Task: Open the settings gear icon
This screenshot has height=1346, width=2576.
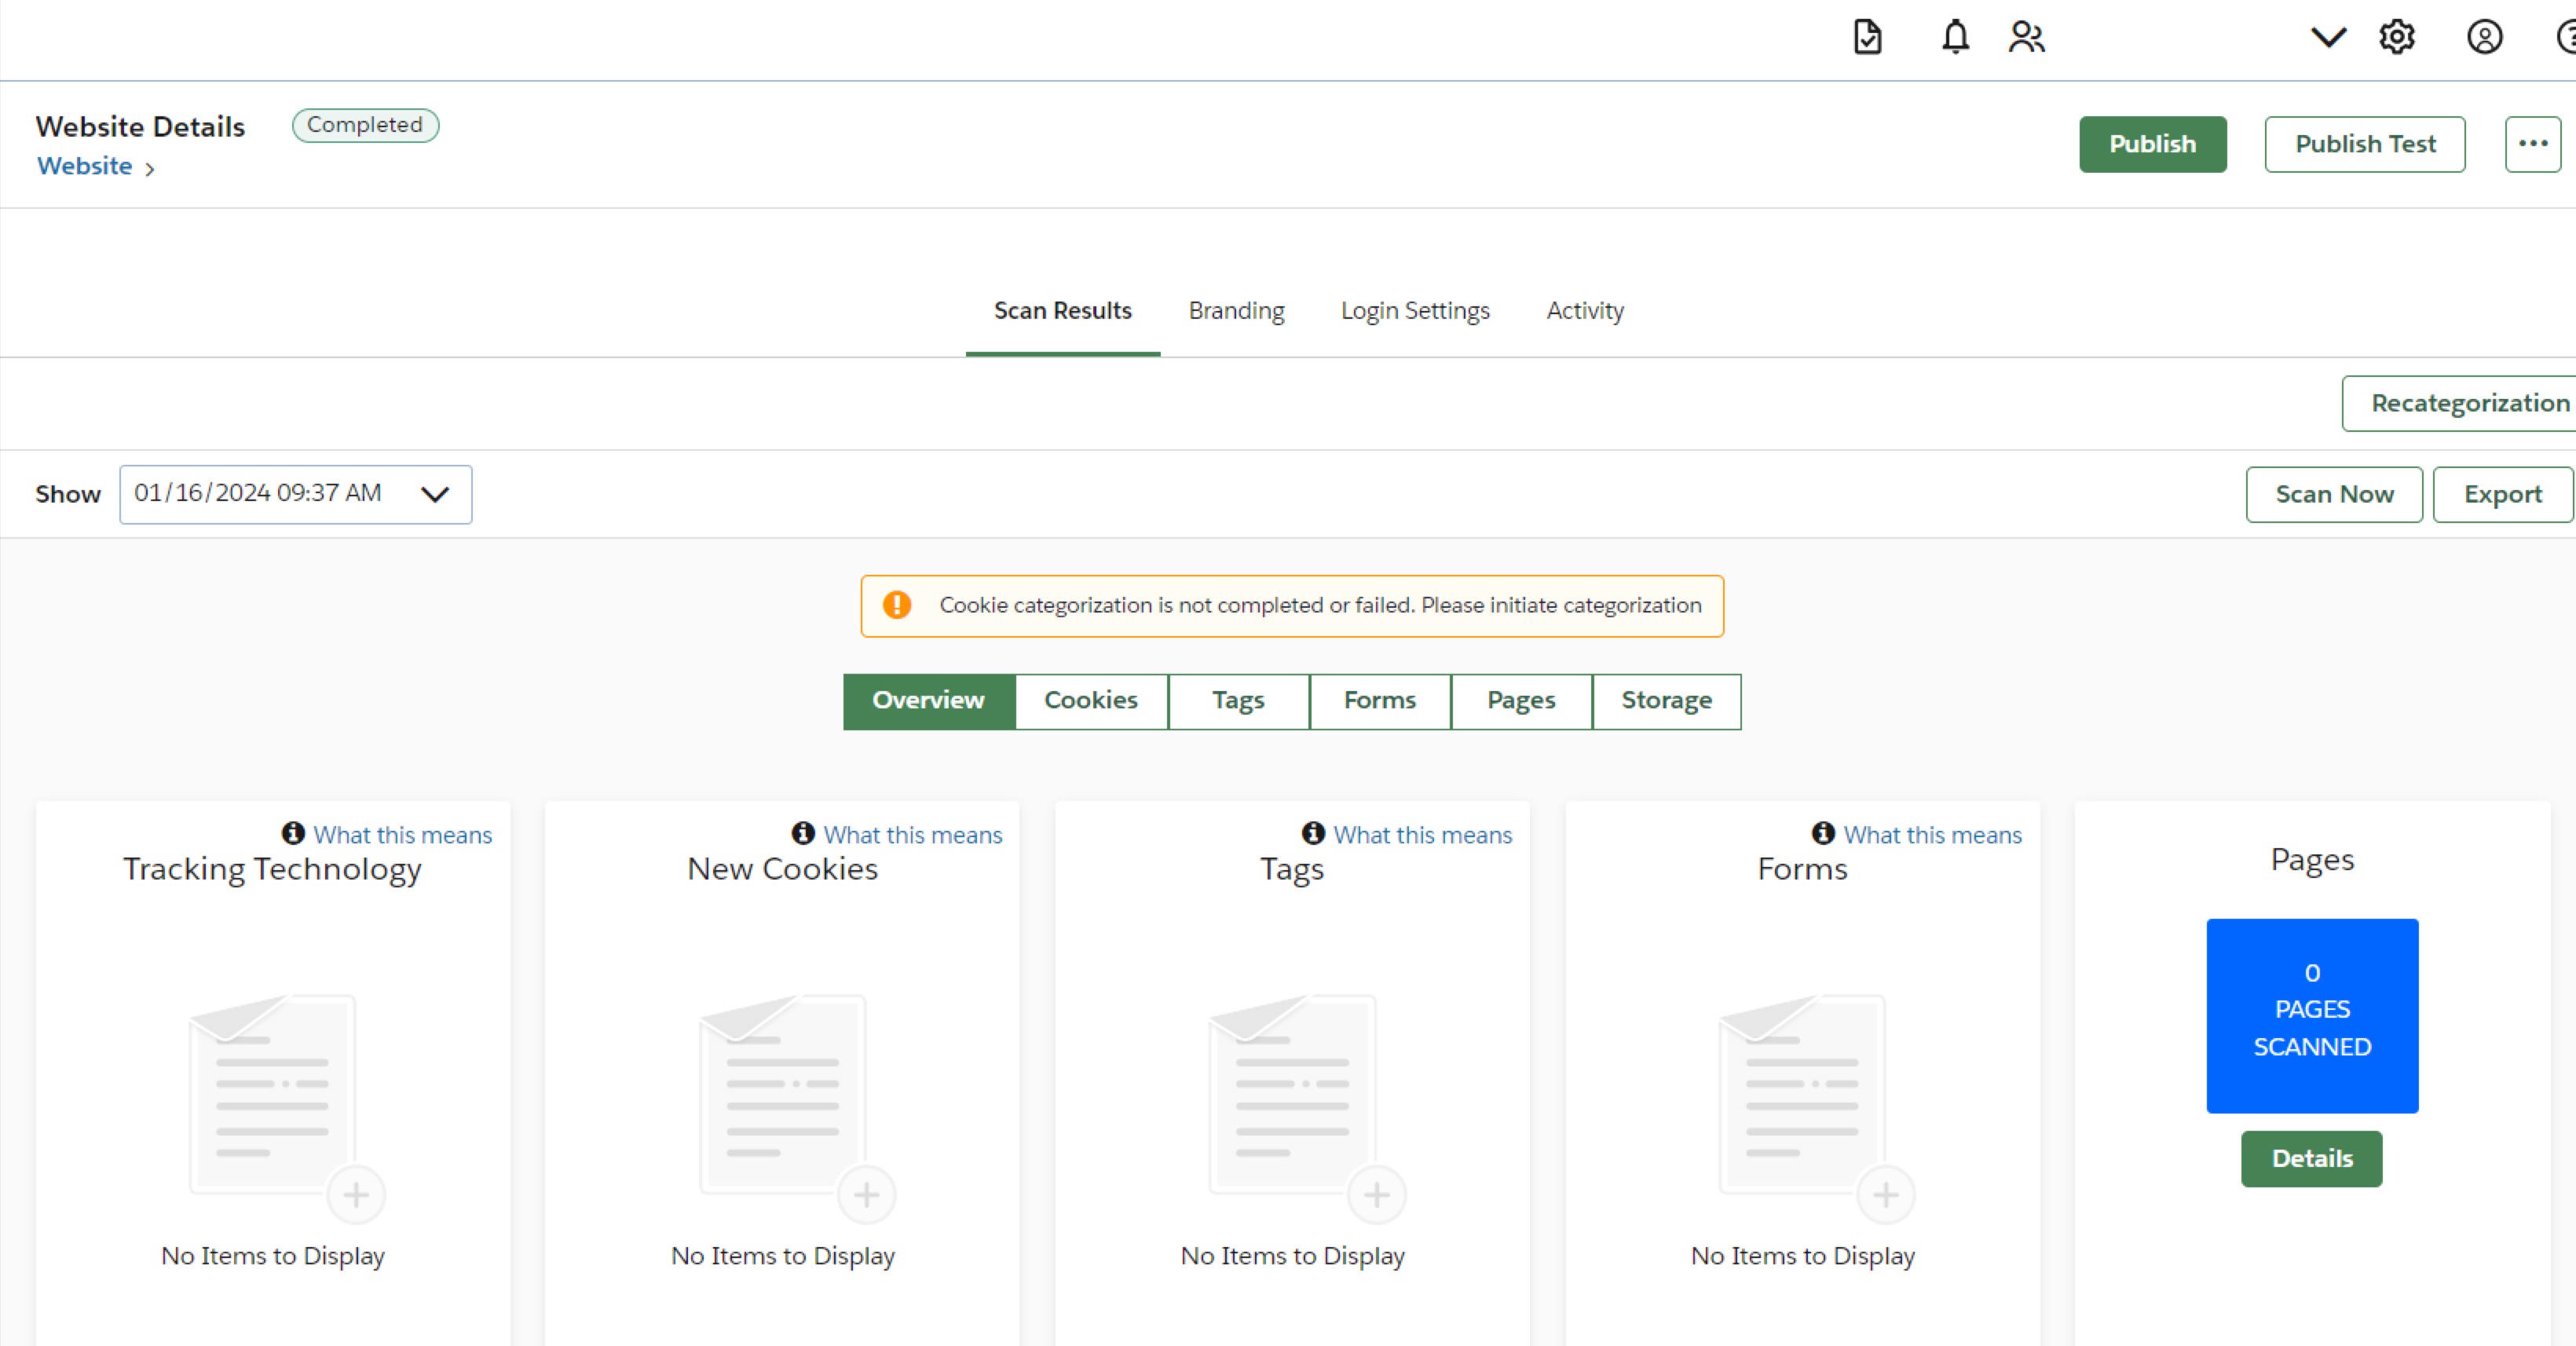Action: coord(2396,37)
